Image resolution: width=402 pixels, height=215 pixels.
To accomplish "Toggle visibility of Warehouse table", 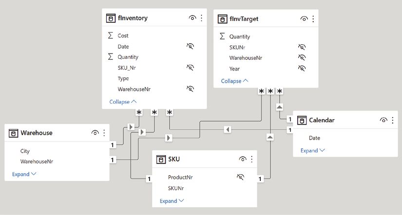I will 95,133.
